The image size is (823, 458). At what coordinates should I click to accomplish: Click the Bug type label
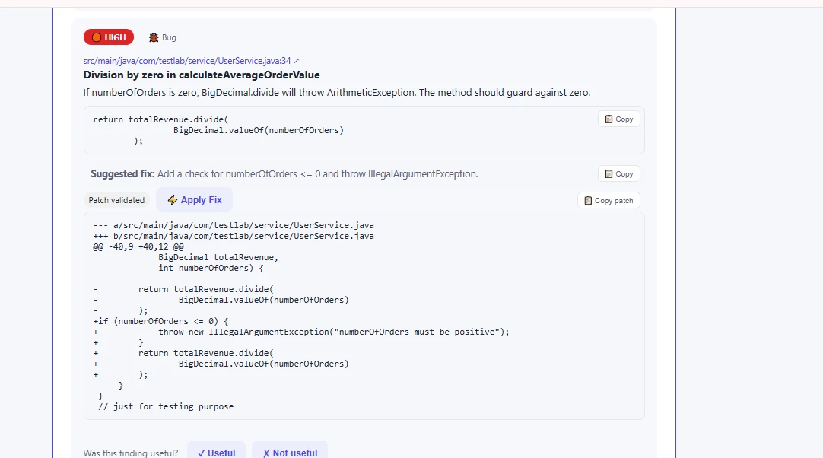point(169,37)
